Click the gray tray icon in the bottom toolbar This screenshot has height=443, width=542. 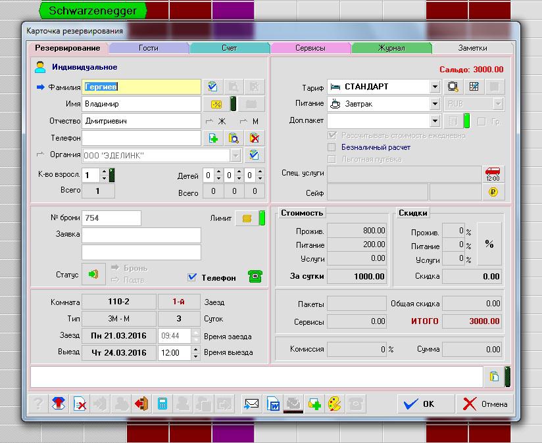(x=293, y=404)
